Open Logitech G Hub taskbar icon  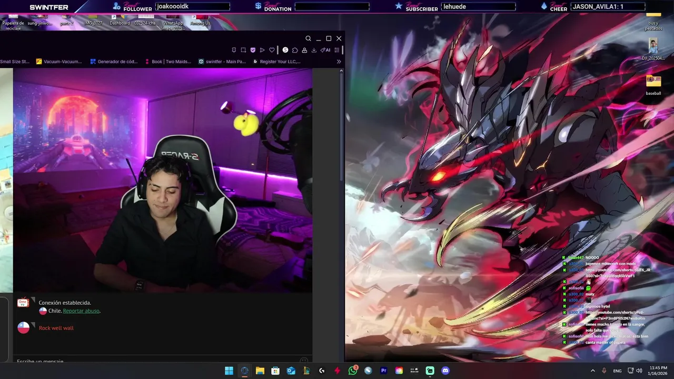coord(322,371)
